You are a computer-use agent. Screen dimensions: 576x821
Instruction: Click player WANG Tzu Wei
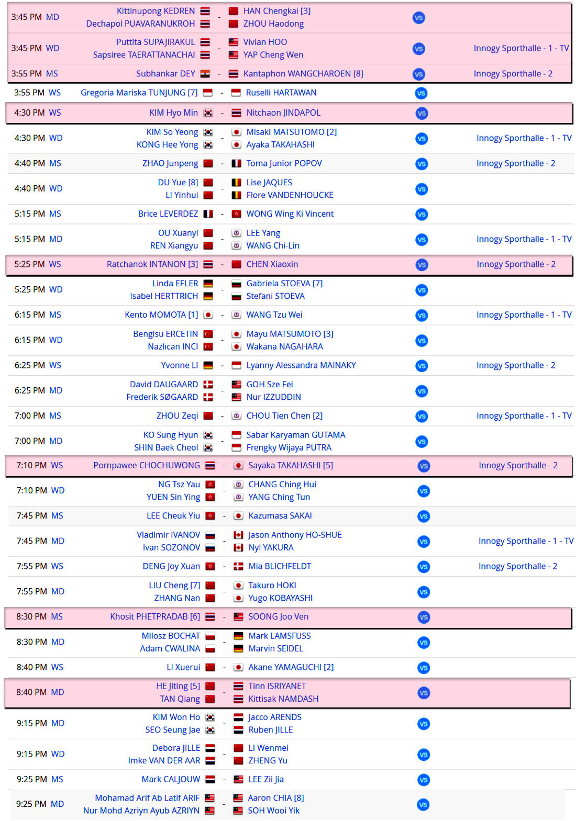click(274, 314)
